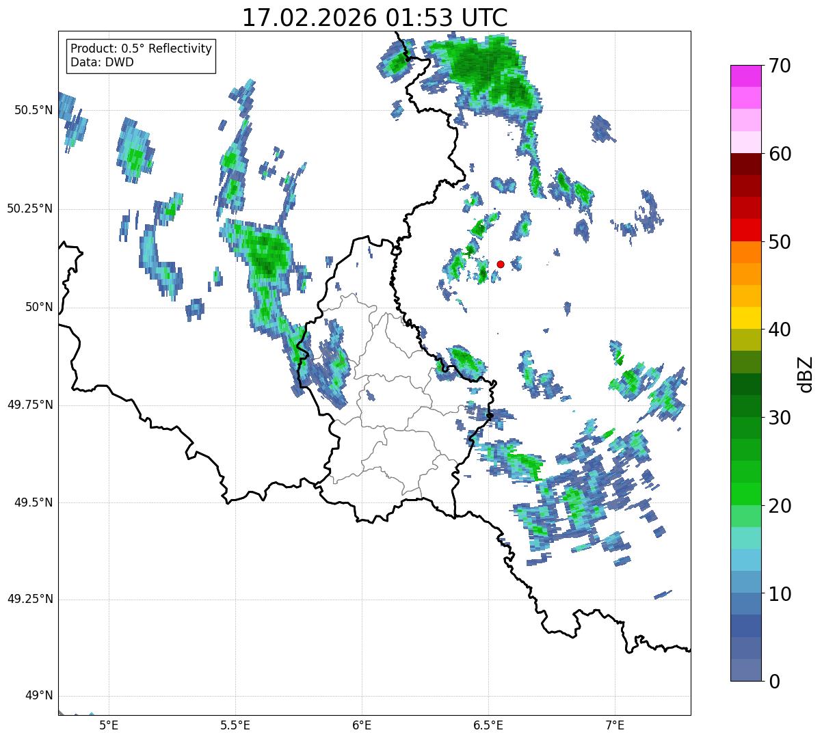The width and height of the screenshot is (822, 739).
Task: Click the dark maroon swatch below 60
Action: point(745,164)
